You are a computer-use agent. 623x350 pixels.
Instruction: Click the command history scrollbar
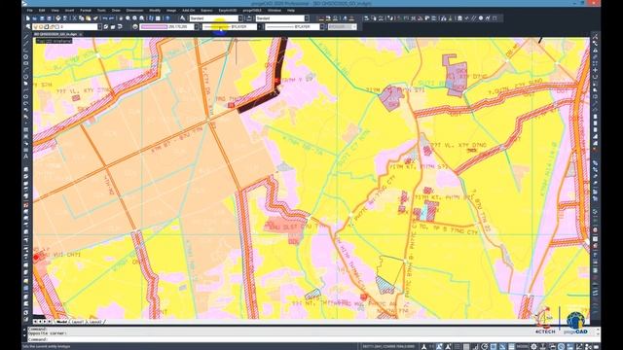tap(597, 332)
